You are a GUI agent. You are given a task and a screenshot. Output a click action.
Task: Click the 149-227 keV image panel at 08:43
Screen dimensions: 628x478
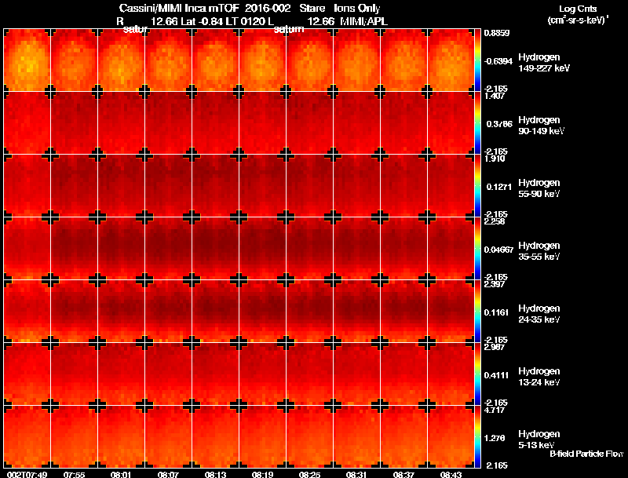point(451,60)
